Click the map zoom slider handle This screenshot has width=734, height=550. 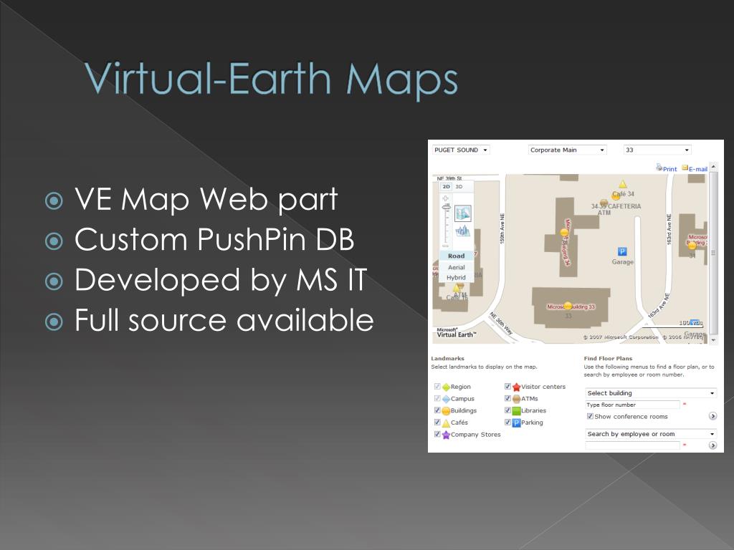click(446, 207)
